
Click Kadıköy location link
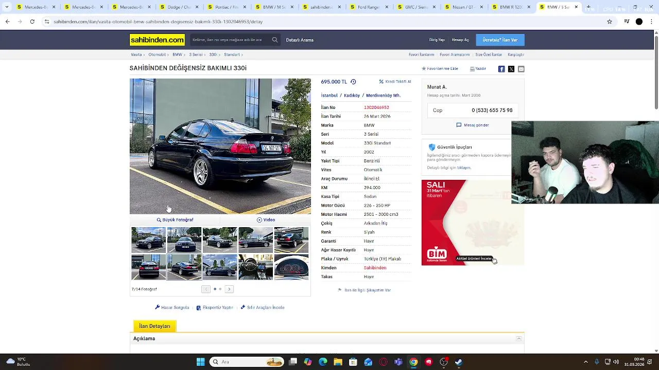point(352,96)
